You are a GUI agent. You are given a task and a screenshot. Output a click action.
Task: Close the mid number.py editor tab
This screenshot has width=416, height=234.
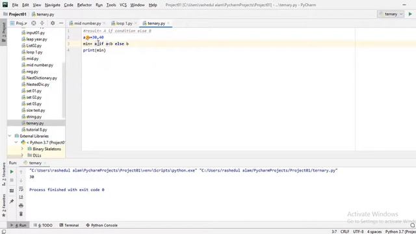[104, 23]
